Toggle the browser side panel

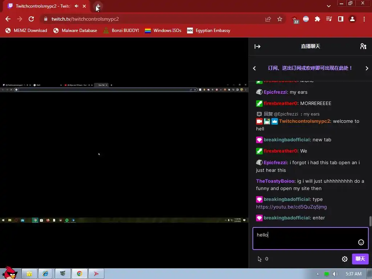tap(341, 19)
